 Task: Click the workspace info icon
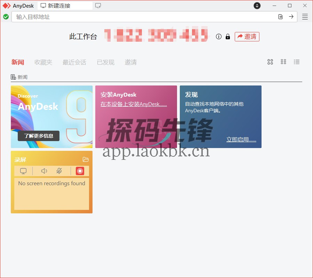tap(218, 36)
